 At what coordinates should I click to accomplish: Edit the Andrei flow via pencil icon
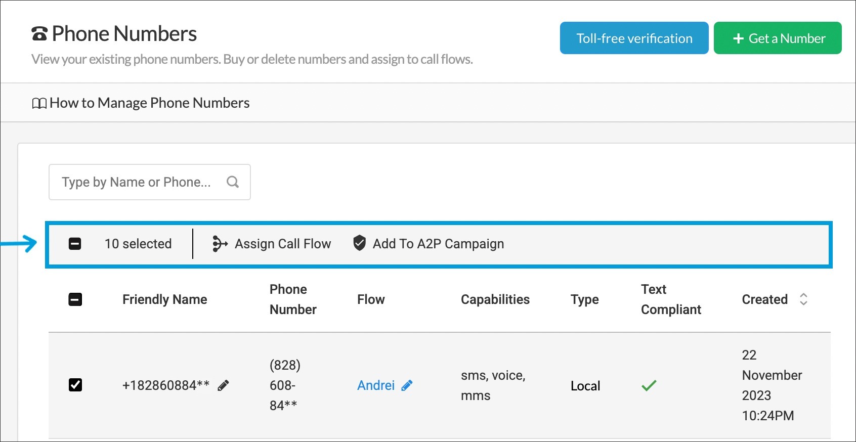(x=407, y=386)
